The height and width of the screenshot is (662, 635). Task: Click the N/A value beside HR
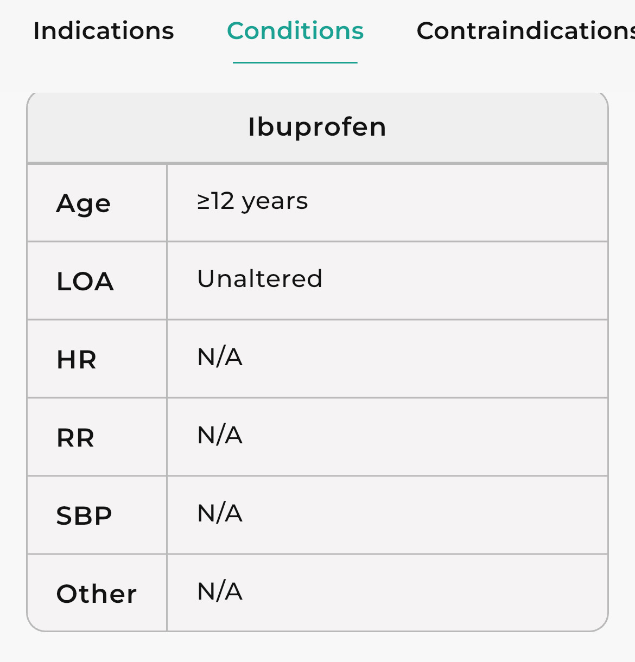pyautogui.click(x=220, y=357)
